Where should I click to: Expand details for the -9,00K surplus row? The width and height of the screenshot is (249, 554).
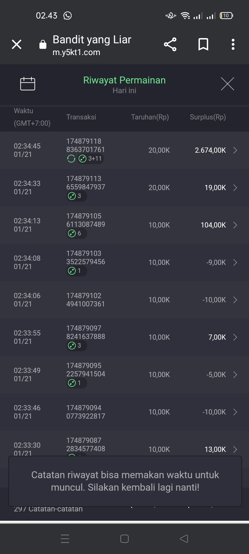[x=235, y=262]
